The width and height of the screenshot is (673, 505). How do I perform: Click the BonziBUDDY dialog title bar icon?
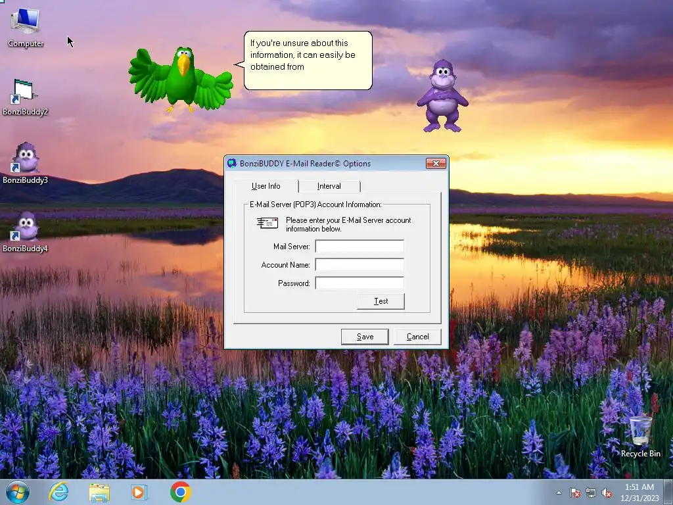pos(232,163)
